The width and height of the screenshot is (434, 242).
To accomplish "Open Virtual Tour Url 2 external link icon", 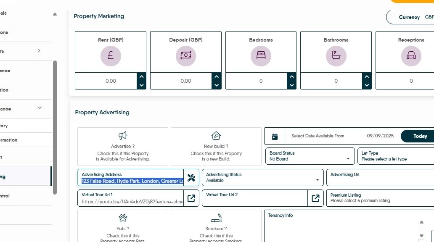I will [x=315, y=198].
